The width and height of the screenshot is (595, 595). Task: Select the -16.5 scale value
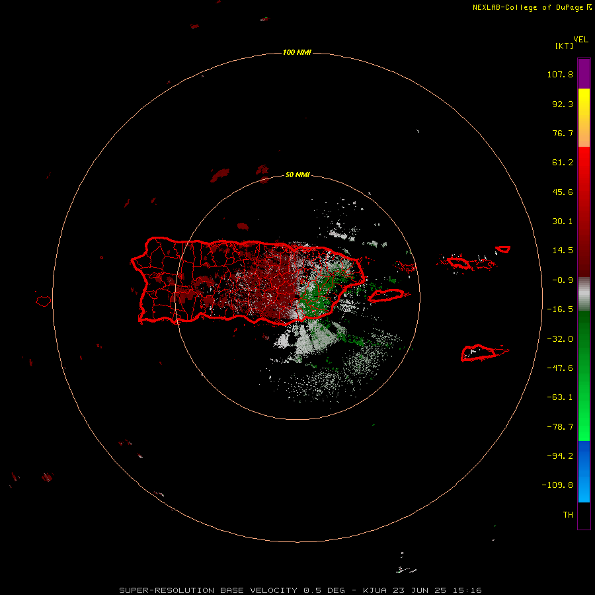[x=560, y=309]
